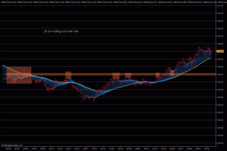Click the 131.00 price axis label

coord(220,13)
